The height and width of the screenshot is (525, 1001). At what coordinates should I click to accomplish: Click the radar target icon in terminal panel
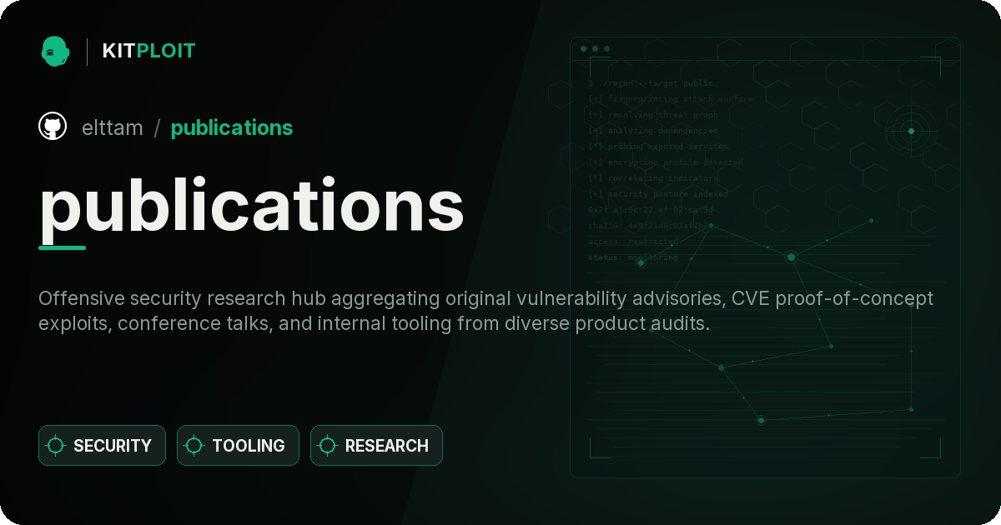point(911,131)
